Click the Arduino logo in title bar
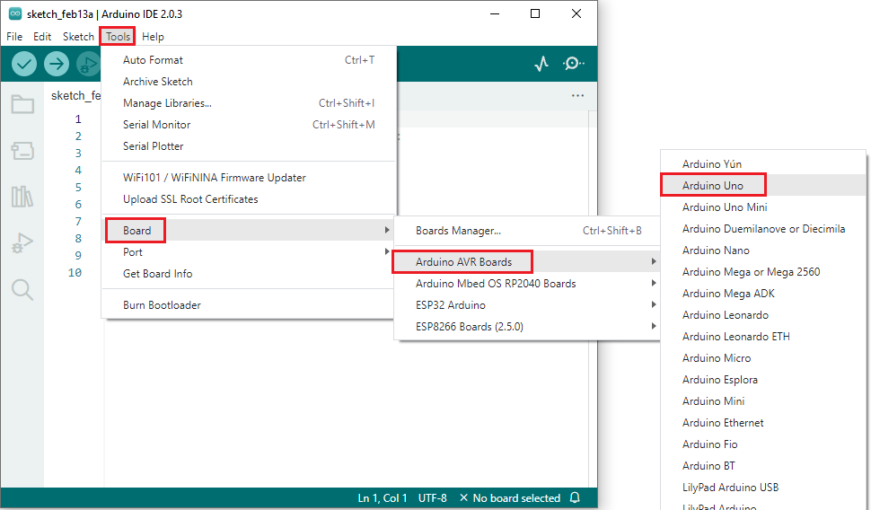 tap(15, 13)
